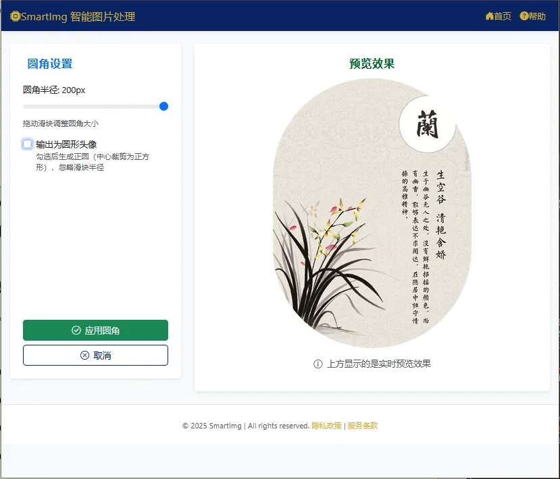Open the 帮助 navigation item

click(x=532, y=16)
